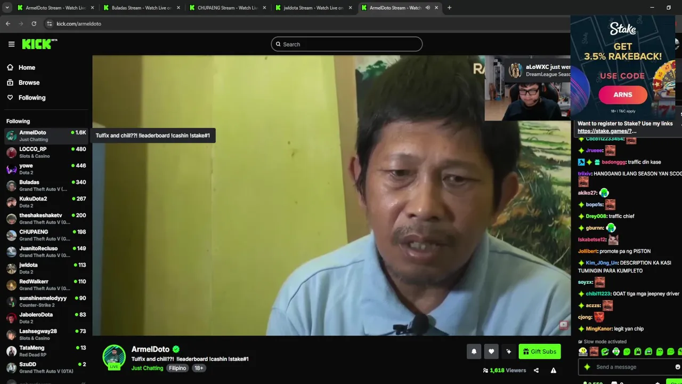Switch to Buladas Stream browser tab
Viewport: 682px width, 384px height.
click(142, 8)
